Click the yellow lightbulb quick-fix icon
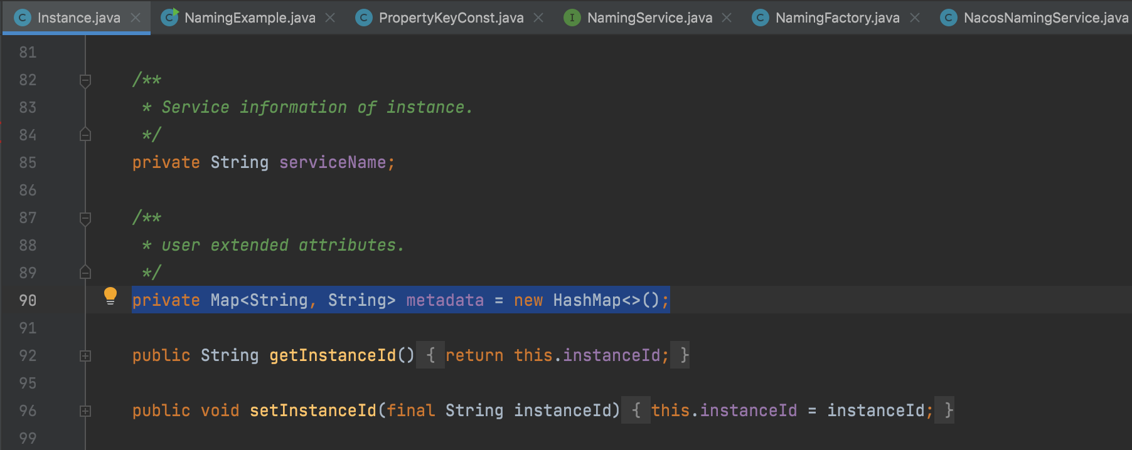Image resolution: width=1132 pixels, height=450 pixels. (110, 295)
